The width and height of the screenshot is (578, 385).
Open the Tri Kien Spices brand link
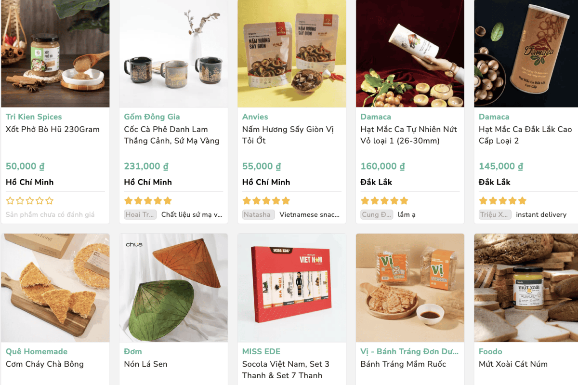point(34,117)
